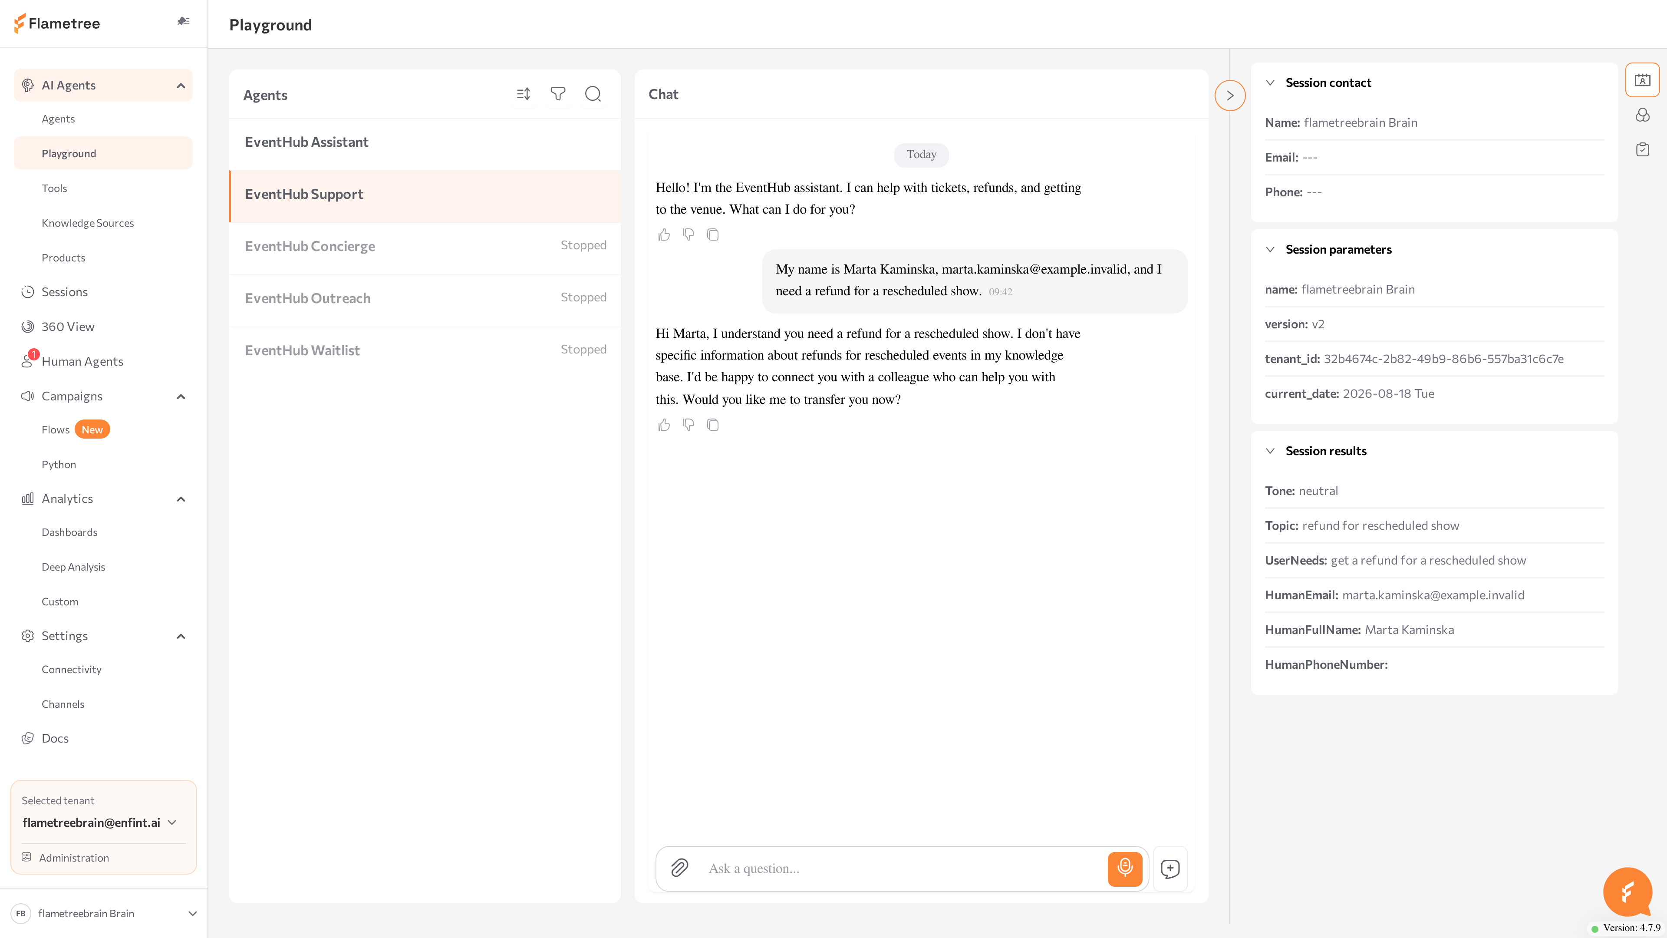Collapse the Session contact panel
Screen dimensions: 1667x938
click(x=1270, y=83)
